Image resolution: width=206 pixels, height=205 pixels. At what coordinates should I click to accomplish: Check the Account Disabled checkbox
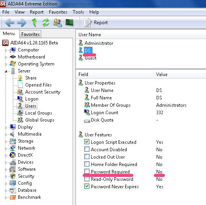click(x=87, y=149)
